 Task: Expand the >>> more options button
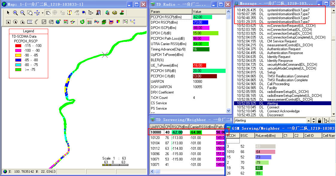[333, 121]
